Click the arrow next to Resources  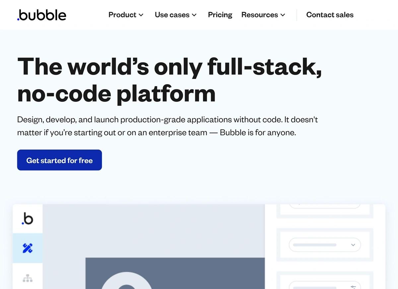pyautogui.click(x=283, y=15)
